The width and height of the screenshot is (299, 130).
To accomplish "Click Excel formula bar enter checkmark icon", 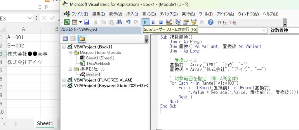I will 52,18.
